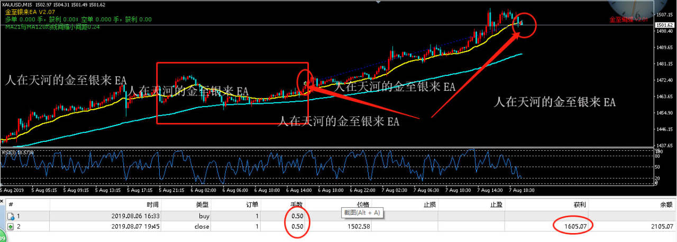Click the MA21与MA120 spacing label
This screenshot has height=242, width=677.
coord(53,26)
